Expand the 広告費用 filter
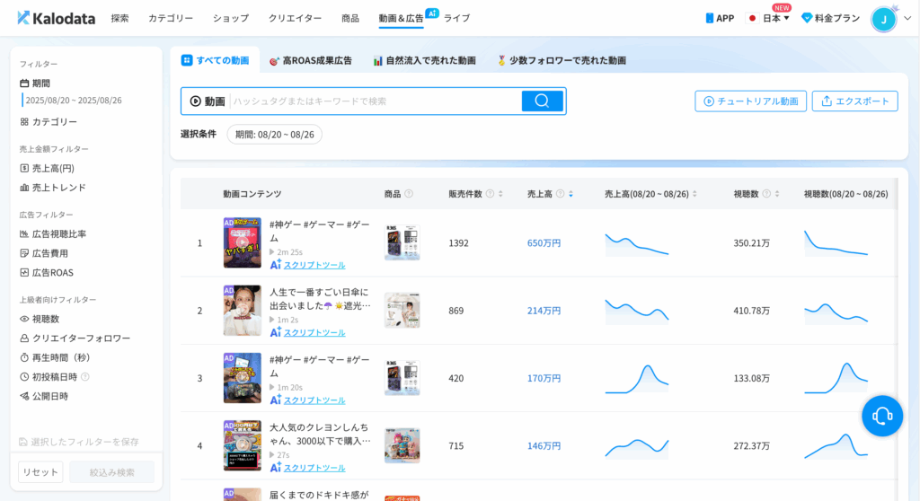 point(44,253)
